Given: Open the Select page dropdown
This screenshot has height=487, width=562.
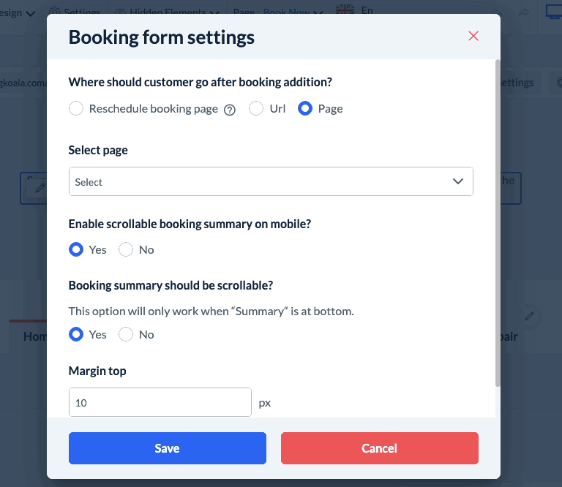Looking at the screenshot, I should pyautogui.click(x=271, y=182).
